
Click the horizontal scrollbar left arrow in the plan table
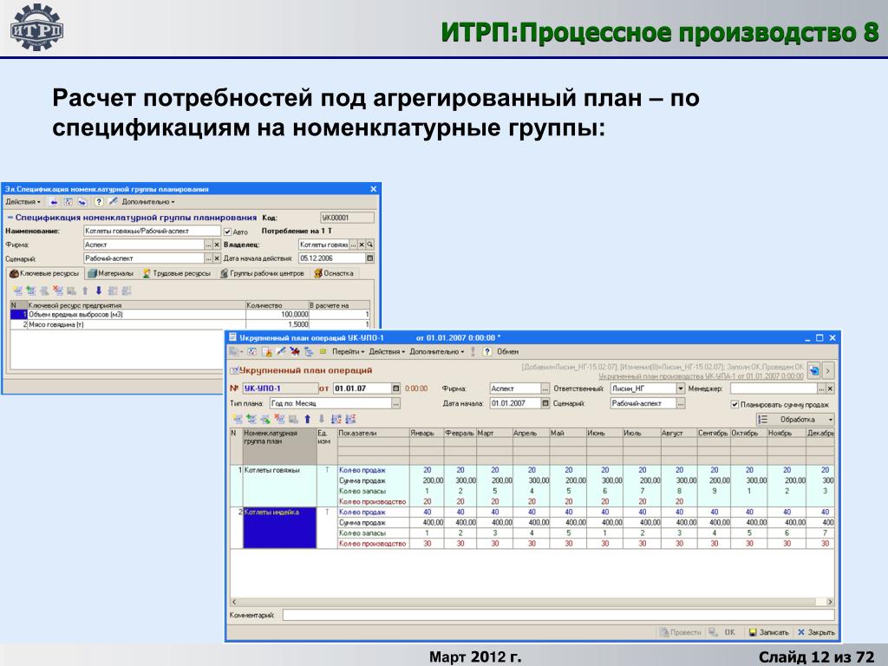tap(234, 602)
